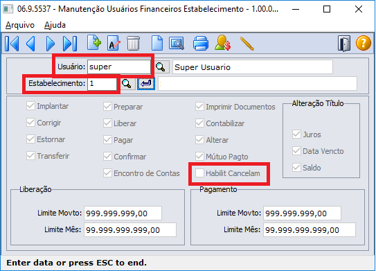The height and width of the screenshot is (271, 376).
Task: Toggle the Data Vencto checkbox
Action: coord(296,151)
